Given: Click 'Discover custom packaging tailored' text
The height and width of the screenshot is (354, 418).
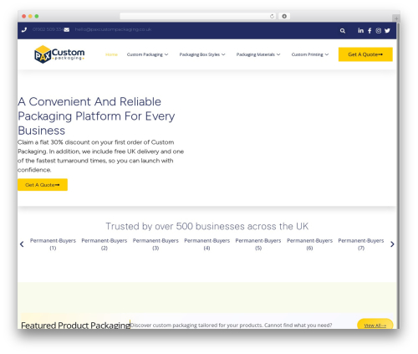Looking at the screenshot, I should click(231, 326).
